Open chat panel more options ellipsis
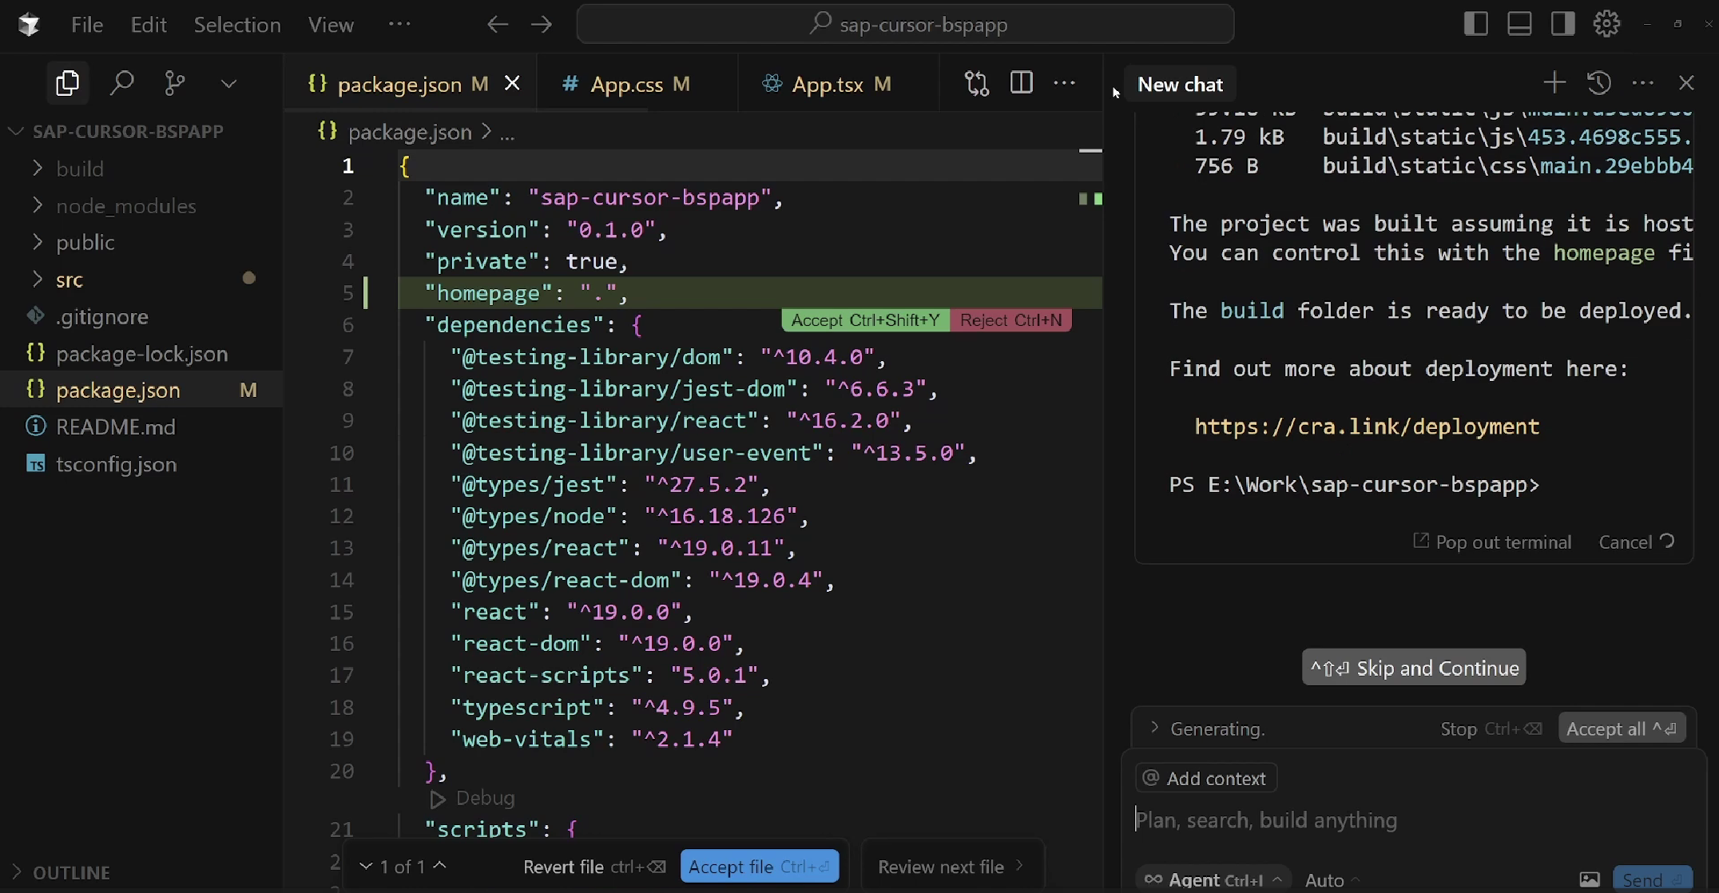 1642,82
